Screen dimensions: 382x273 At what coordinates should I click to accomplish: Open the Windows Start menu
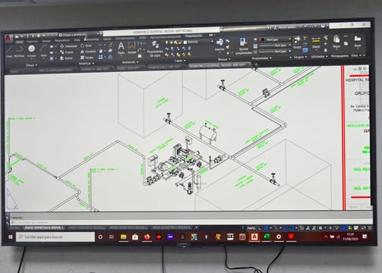pos(10,237)
